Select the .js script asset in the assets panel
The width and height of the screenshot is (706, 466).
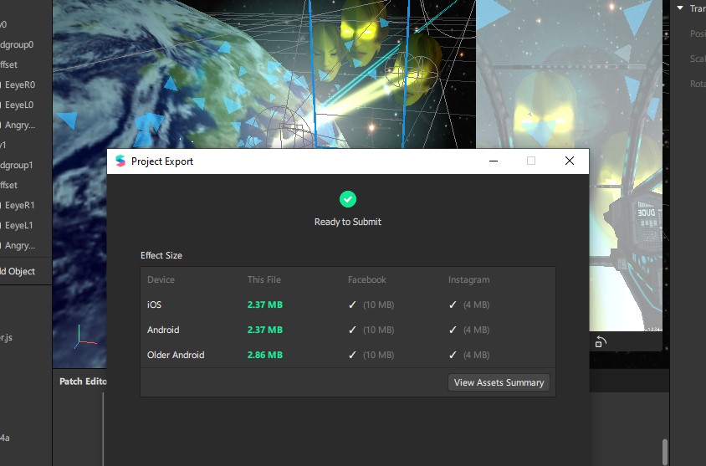(7, 337)
